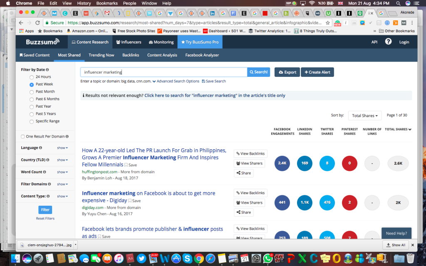Open the Need Help? chat widget

[x=396, y=233]
